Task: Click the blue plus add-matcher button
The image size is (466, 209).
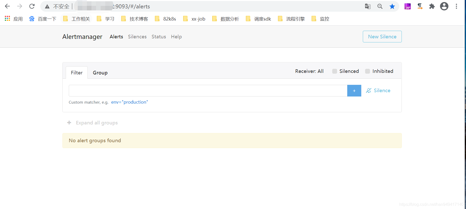Action: pyautogui.click(x=354, y=91)
